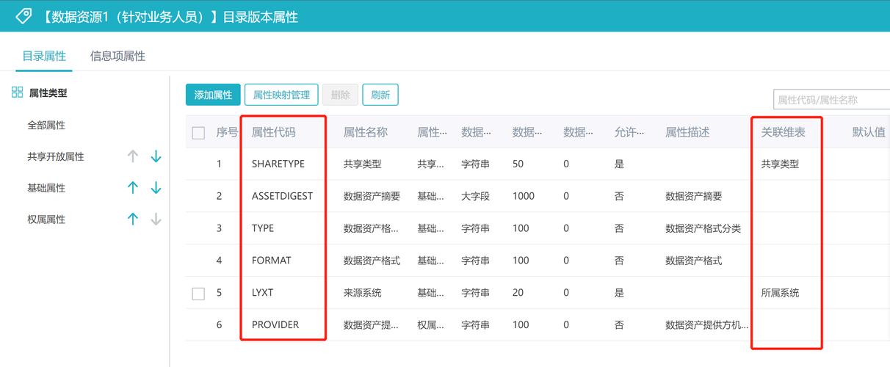Click 数据资产格式 in the 属性名称 column
890x367 pixels.
372,261
